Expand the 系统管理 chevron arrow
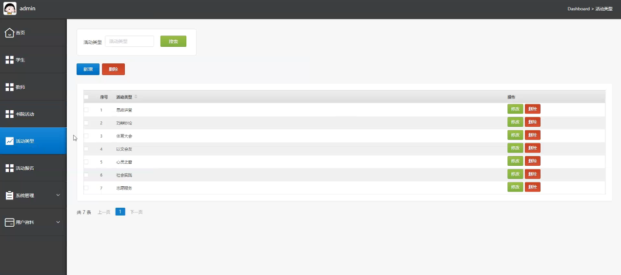Image resolution: width=621 pixels, height=275 pixels. [x=58, y=195]
